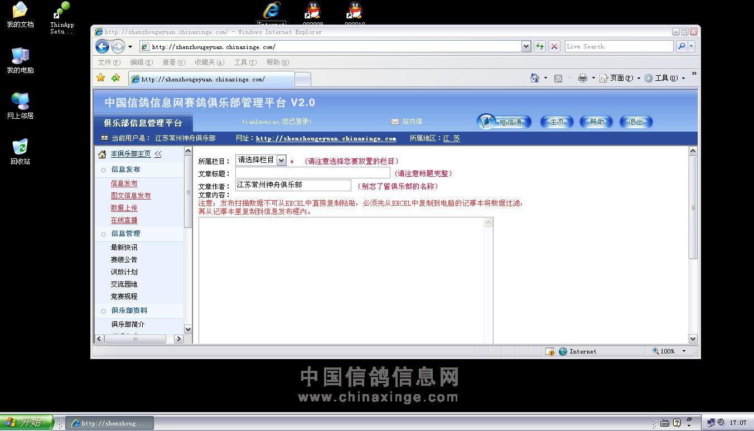Click the Live Search magnifier button
This screenshot has height=431, width=754.
(x=681, y=46)
